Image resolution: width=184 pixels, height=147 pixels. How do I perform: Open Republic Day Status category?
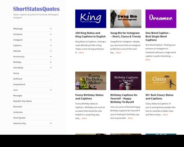coord(22,101)
